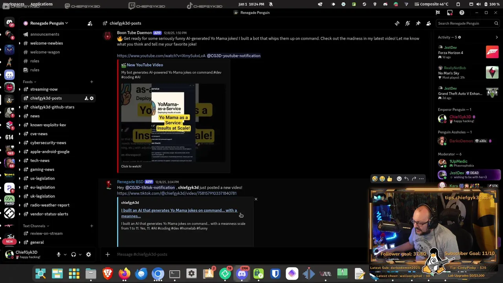Open notification settings bell-slash icon
Image resolution: width=503 pixels, height=283 pixels.
point(408,23)
